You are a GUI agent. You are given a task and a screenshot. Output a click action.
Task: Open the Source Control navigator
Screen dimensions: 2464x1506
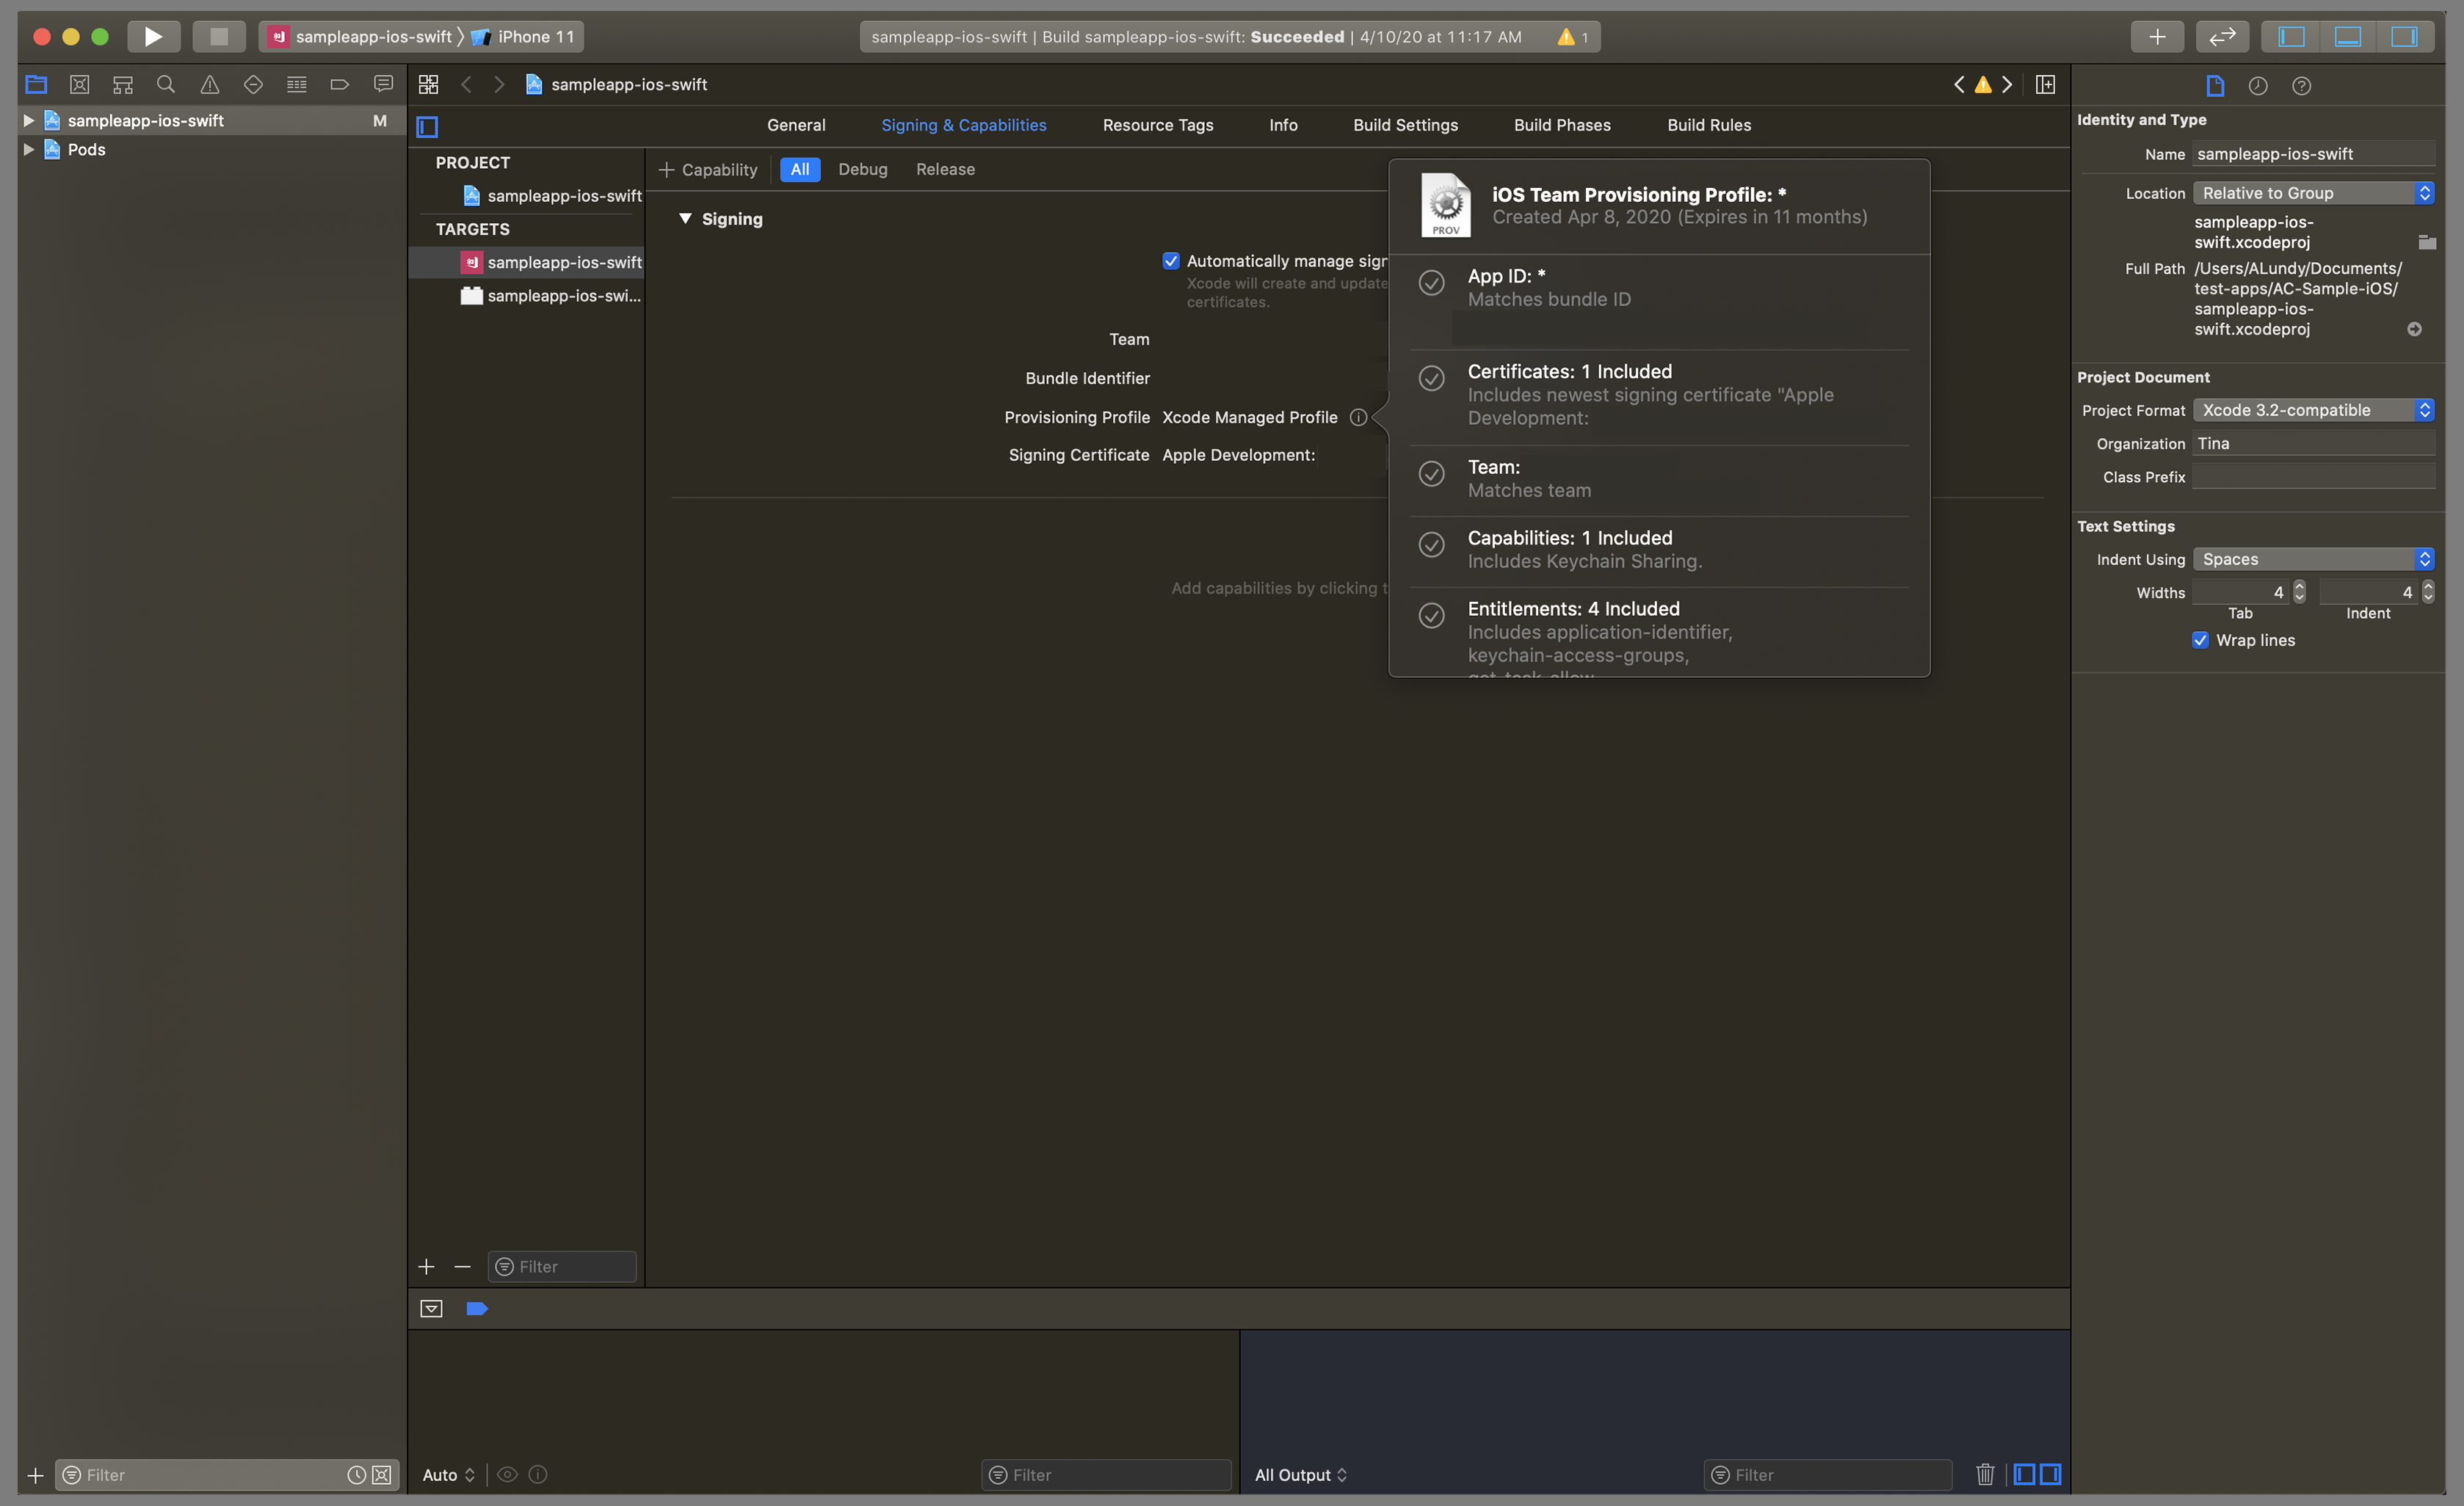(x=80, y=85)
